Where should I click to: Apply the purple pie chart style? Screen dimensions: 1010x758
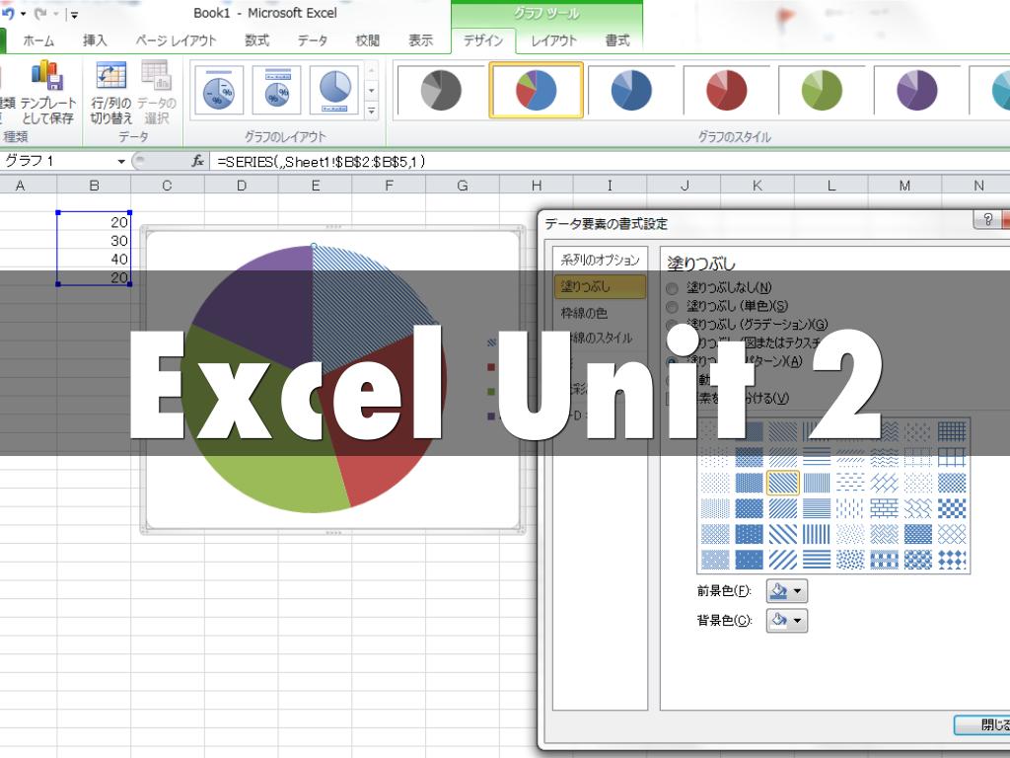click(917, 90)
